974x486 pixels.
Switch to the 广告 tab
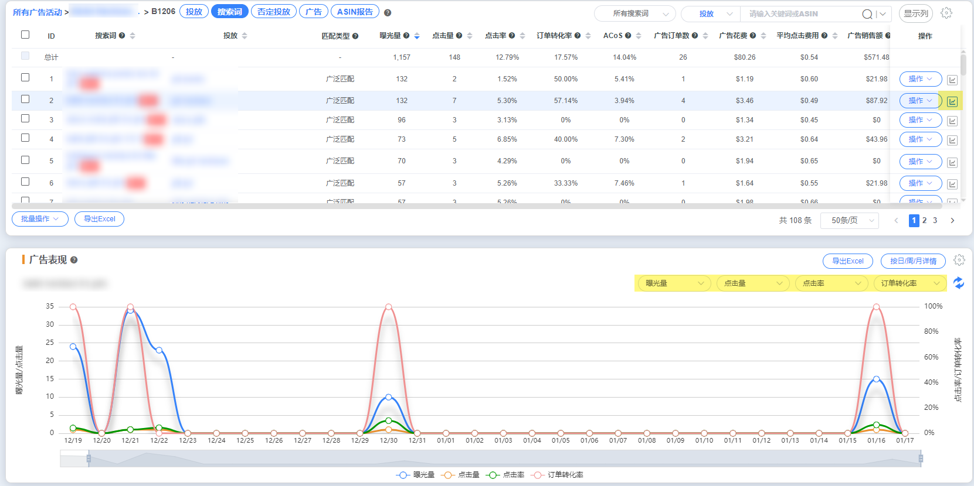pos(314,12)
